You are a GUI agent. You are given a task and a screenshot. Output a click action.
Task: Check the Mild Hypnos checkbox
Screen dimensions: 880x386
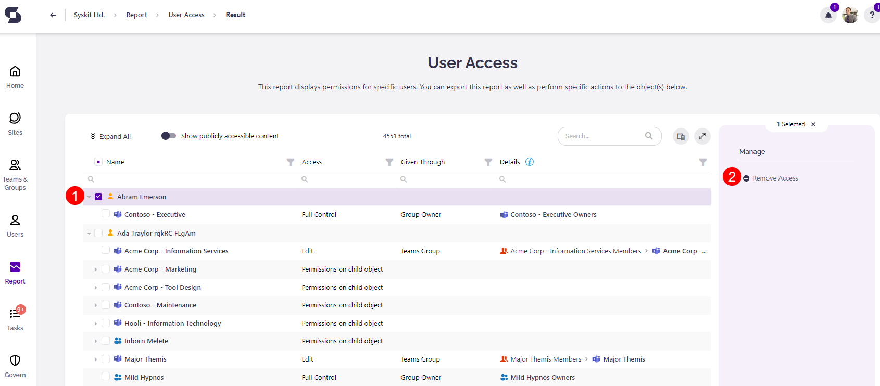click(106, 377)
